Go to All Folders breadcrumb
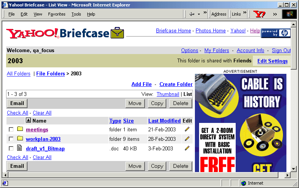Image resolution: width=299 pixels, height=188 pixels. pyautogui.click(x=18, y=74)
